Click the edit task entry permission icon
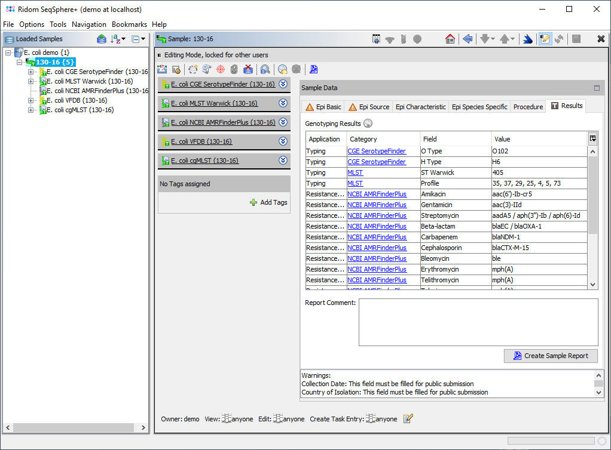611x450 pixels. (x=408, y=419)
